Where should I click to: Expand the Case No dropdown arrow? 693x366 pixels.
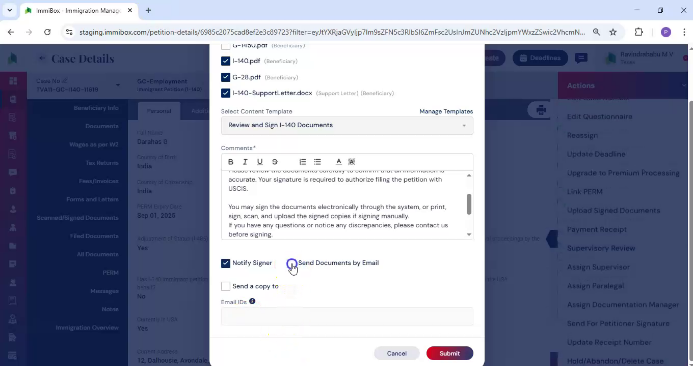pos(118,85)
